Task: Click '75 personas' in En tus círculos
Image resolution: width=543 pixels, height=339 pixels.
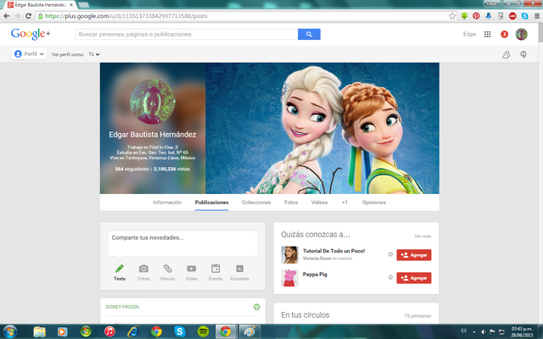Action: 417,316
